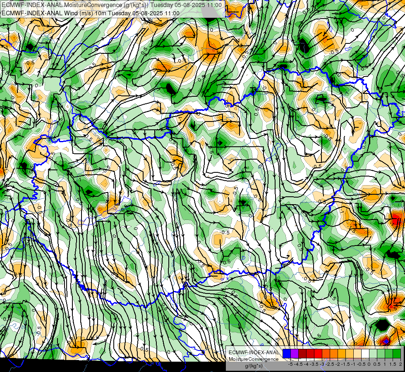Click the 2 legend tick label

coord(400,364)
